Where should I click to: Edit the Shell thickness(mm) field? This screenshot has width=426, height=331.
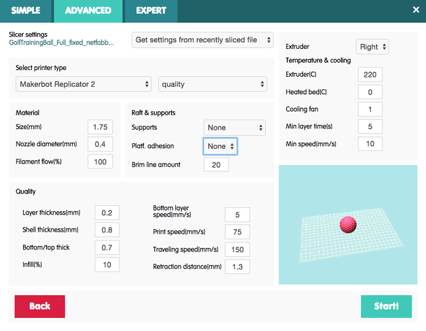point(107,230)
